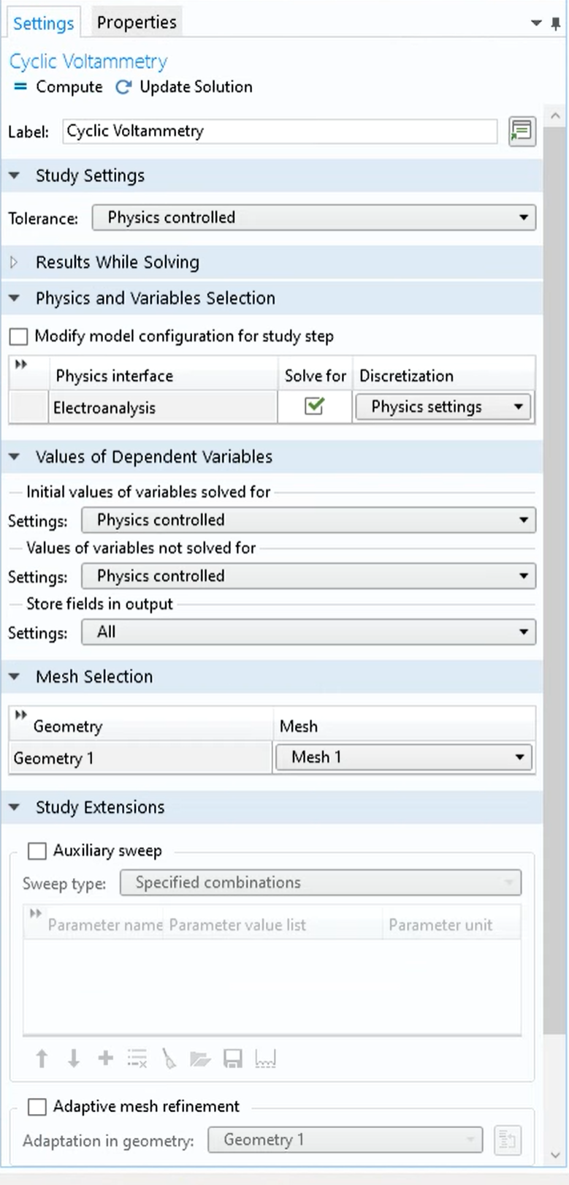Enable Adaptive mesh refinement checkbox
Screen dimensions: 569x1185
coord(37,1107)
